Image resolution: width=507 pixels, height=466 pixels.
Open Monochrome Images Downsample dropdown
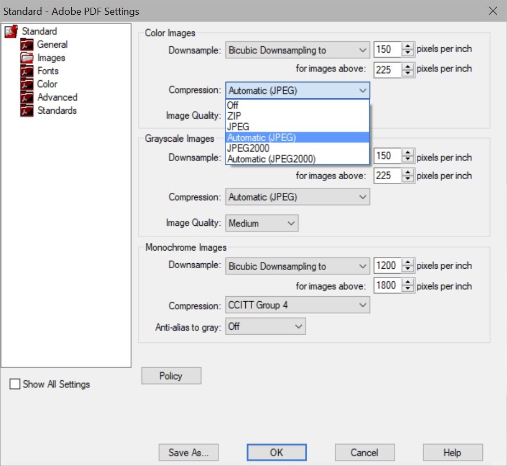point(297,266)
